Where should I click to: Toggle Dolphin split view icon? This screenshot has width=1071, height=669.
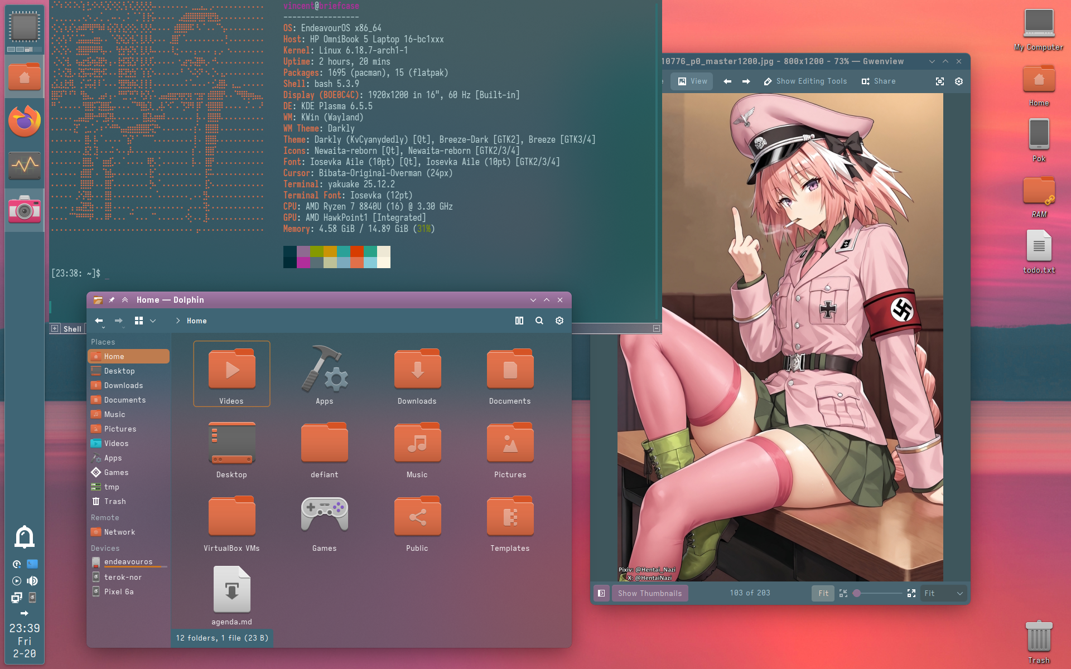coord(519,321)
